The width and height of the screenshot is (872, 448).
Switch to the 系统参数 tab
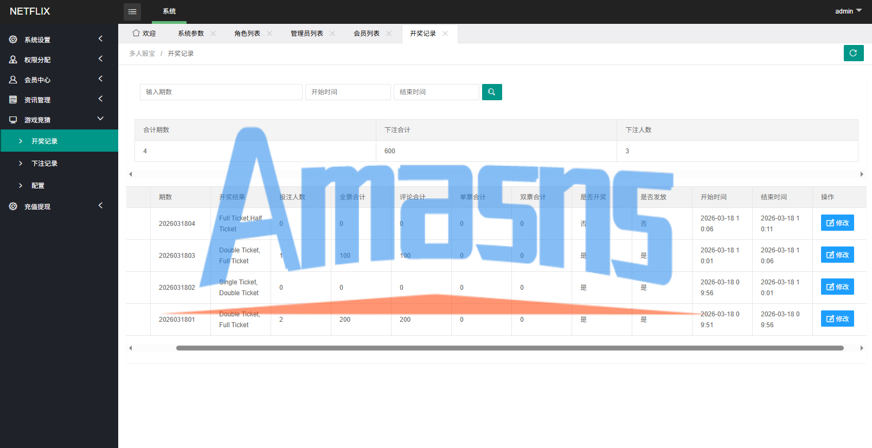pyautogui.click(x=191, y=34)
